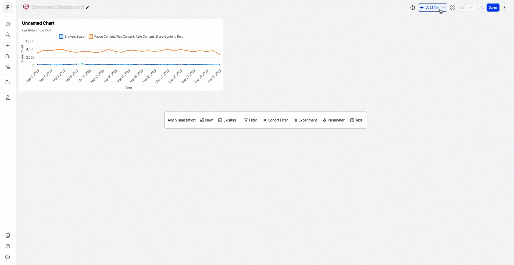Open help question icon in top bar
The width and height of the screenshot is (514, 265).
(413, 8)
